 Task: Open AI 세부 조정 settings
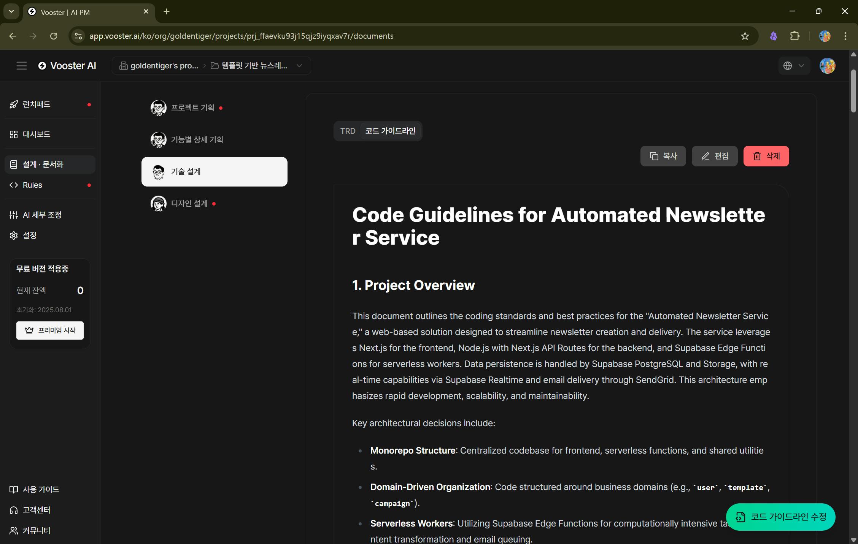42,215
